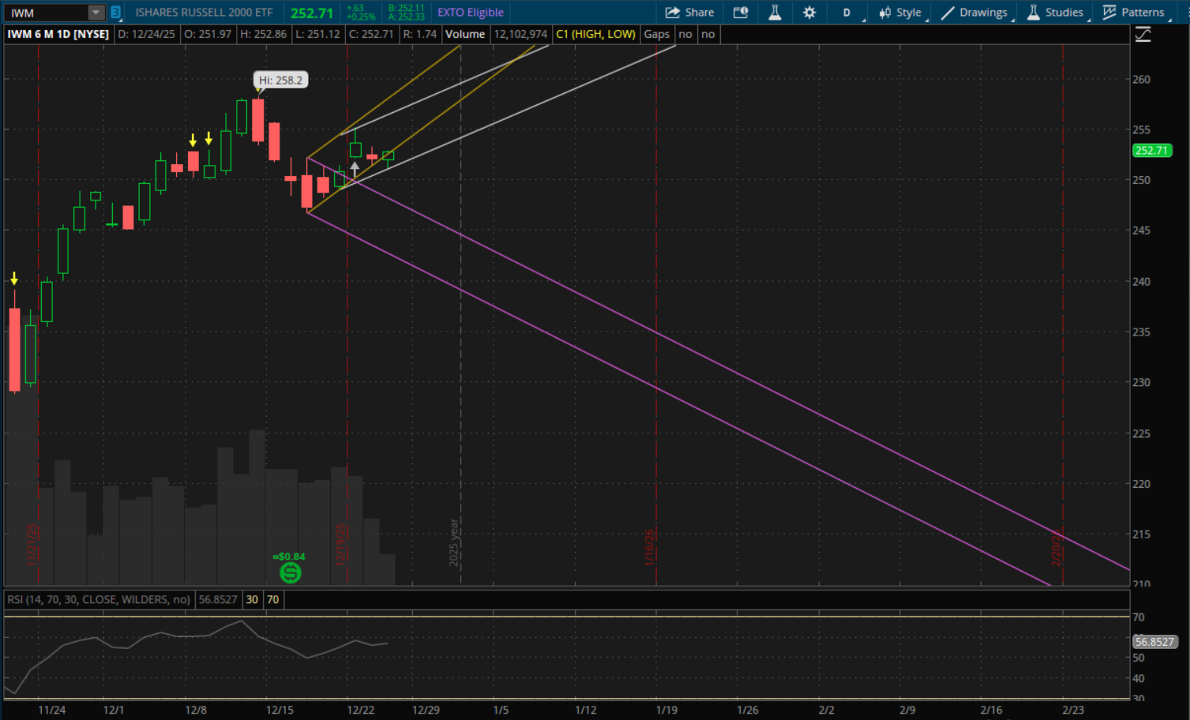Open the D timeframe dropdown
The height and width of the screenshot is (720, 1190).
(x=847, y=13)
